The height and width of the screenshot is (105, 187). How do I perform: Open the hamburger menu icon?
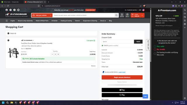point(7,21)
